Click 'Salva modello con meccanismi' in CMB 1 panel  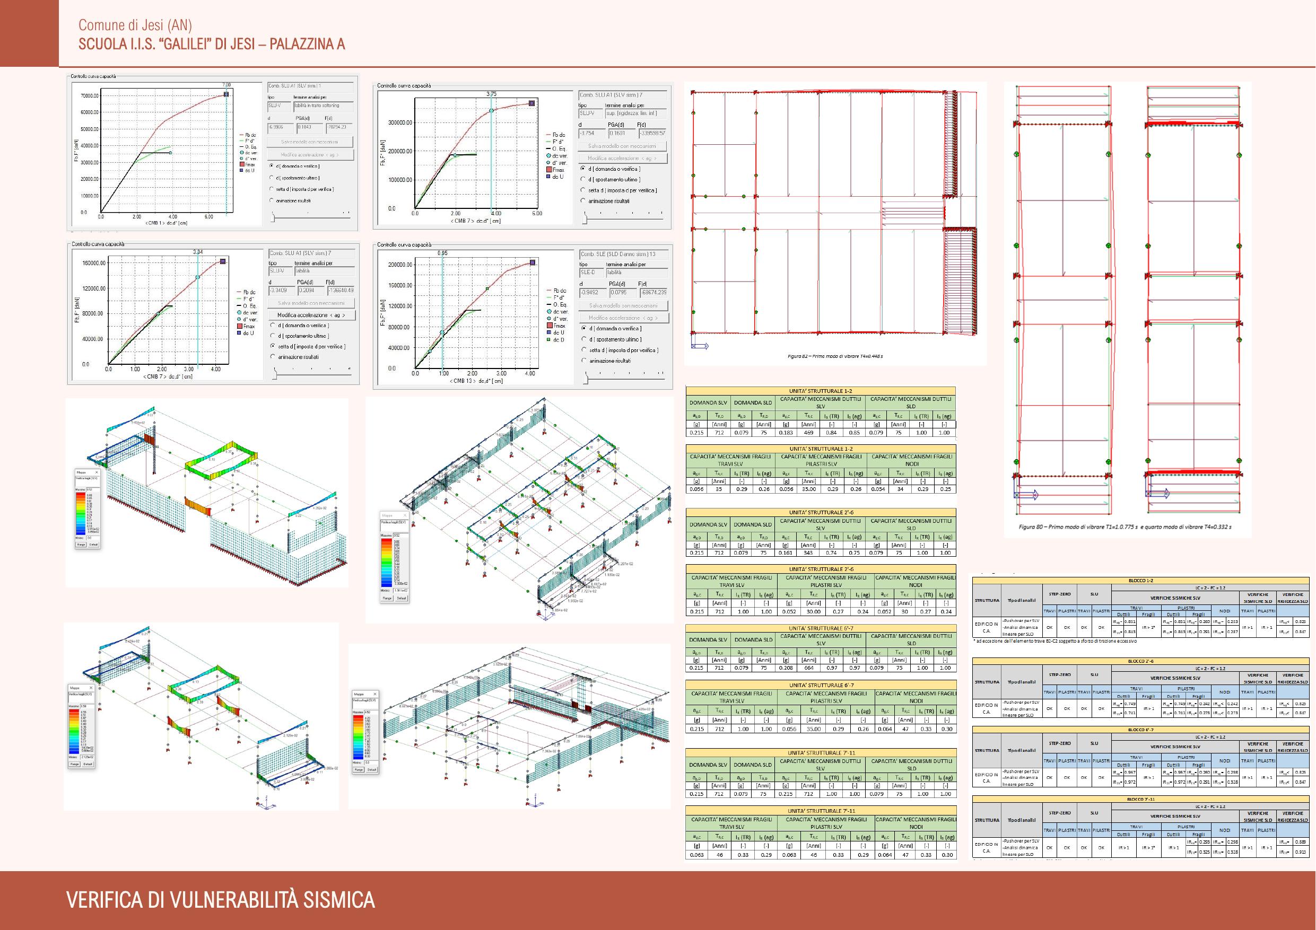(x=310, y=142)
